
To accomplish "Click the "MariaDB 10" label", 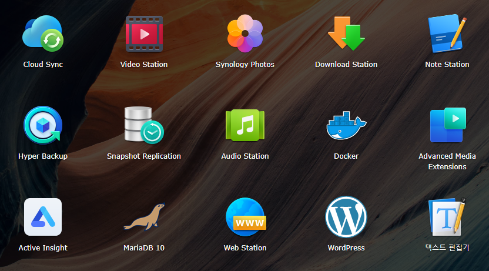I will 144,248.
